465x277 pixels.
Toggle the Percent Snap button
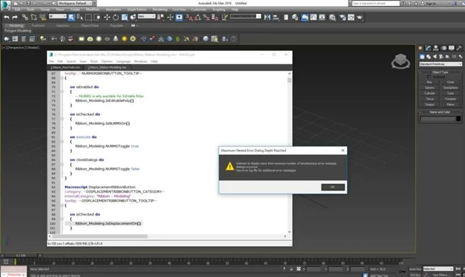click(x=206, y=17)
